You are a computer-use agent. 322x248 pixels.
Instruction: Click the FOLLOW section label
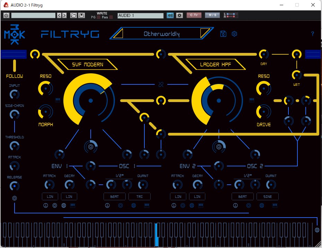click(x=15, y=76)
